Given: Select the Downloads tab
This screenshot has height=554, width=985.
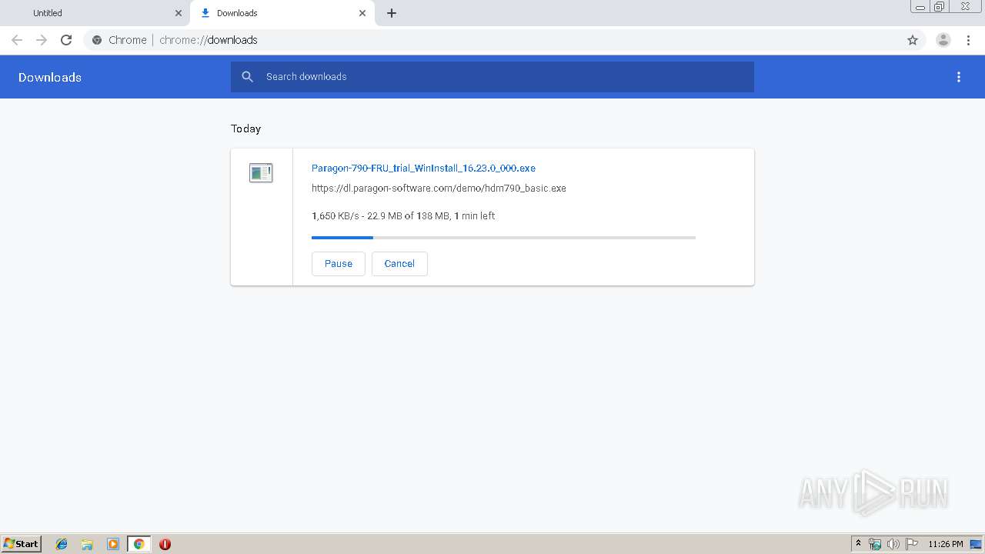Looking at the screenshot, I should tap(282, 13).
